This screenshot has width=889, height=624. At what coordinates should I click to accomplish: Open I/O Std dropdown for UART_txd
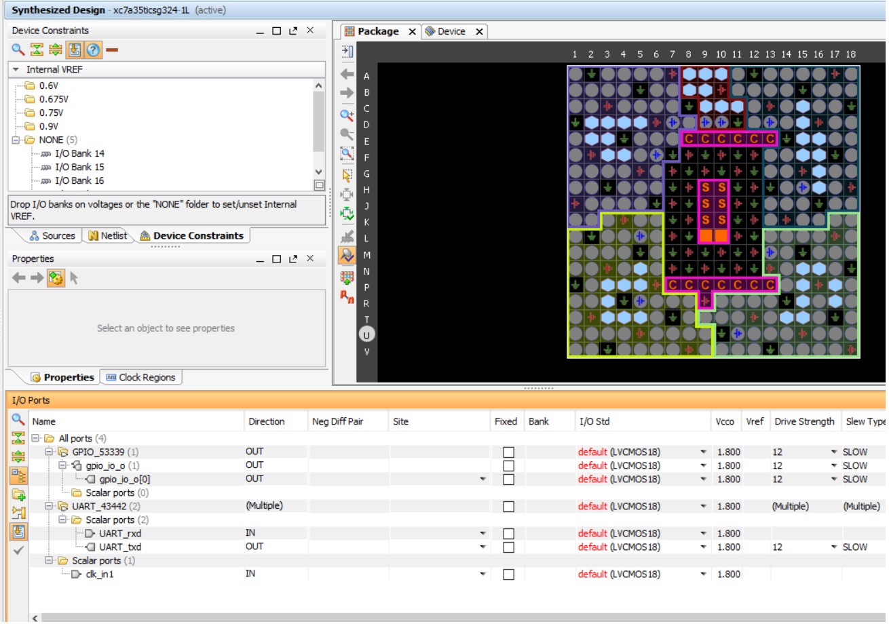[703, 547]
